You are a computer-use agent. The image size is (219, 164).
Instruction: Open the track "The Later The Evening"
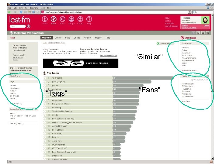[62, 111]
